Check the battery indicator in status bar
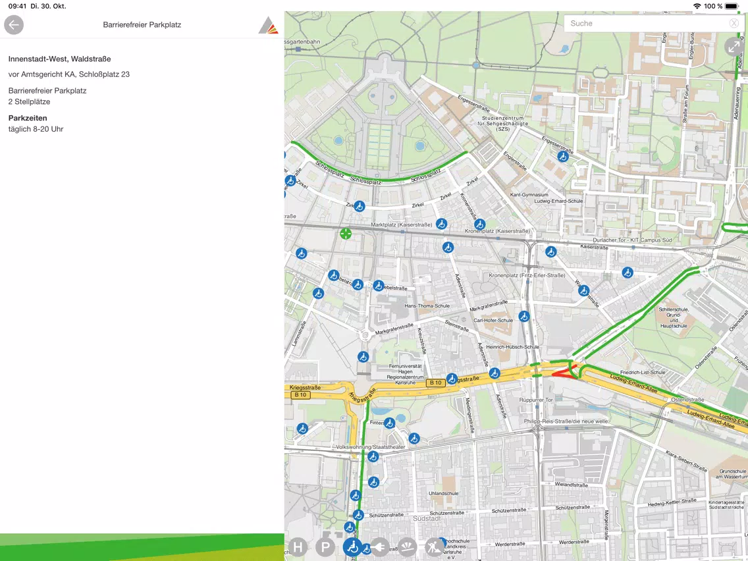 point(732,6)
